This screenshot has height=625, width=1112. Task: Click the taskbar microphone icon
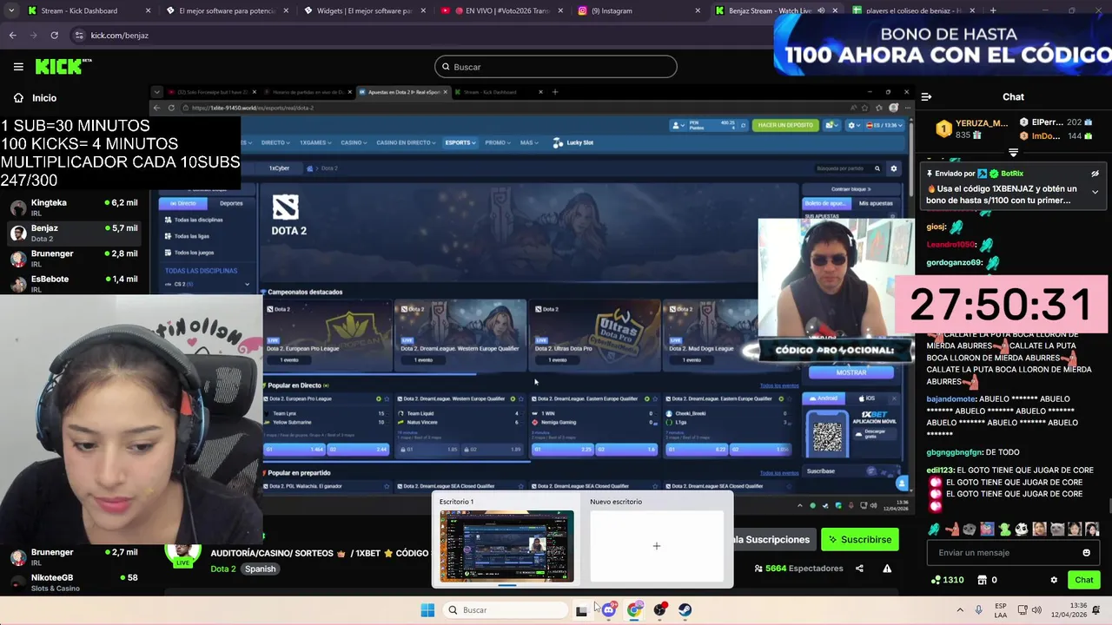pos(979,610)
